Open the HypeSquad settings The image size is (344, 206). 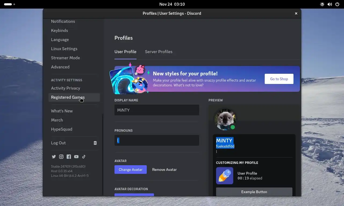click(x=74, y=129)
